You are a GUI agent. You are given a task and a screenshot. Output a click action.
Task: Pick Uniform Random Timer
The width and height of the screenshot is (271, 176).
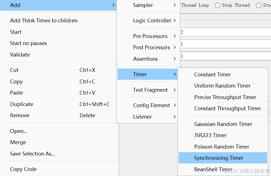(222, 86)
